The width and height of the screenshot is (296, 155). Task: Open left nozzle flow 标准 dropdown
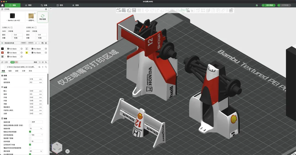coord(17,38)
